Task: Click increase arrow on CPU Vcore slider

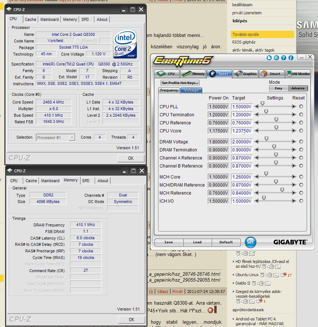Action: tap(294, 131)
